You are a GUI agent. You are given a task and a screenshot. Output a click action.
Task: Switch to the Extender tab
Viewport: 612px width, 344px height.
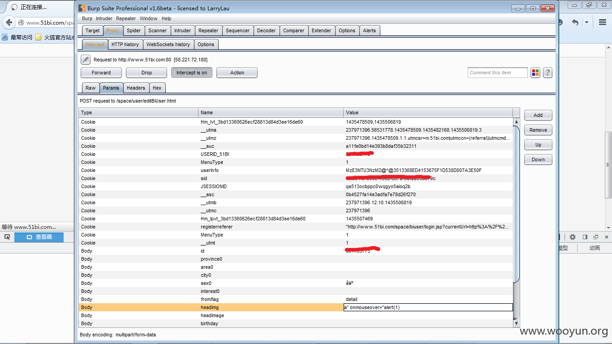[322, 30]
